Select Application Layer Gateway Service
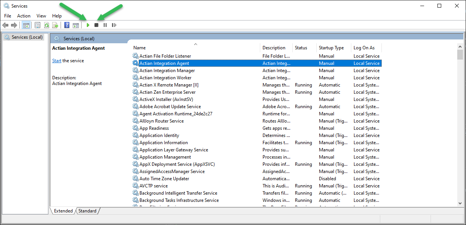The image size is (466, 225). [x=174, y=150]
